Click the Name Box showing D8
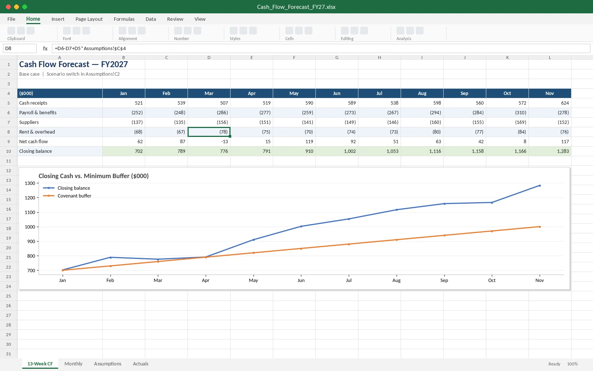 click(20, 49)
